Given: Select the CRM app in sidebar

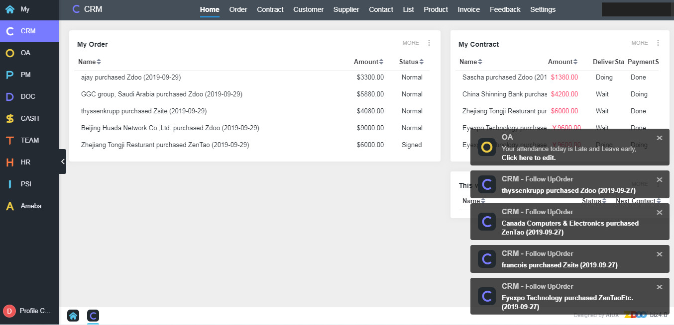Looking at the screenshot, I should pyautogui.click(x=29, y=31).
